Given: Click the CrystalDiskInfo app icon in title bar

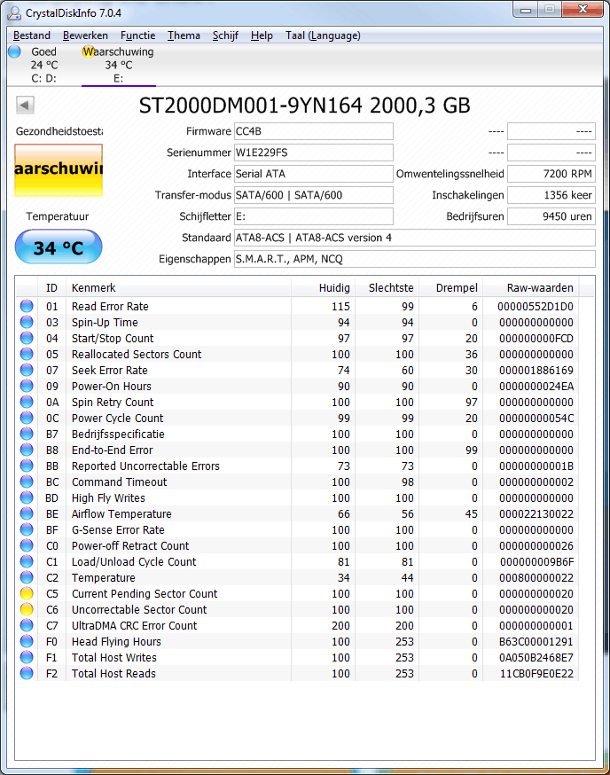Looking at the screenshot, I should pyautogui.click(x=14, y=12).
